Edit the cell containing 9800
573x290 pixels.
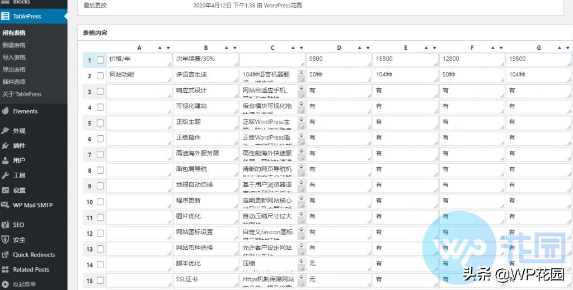[x=339, y=60]
